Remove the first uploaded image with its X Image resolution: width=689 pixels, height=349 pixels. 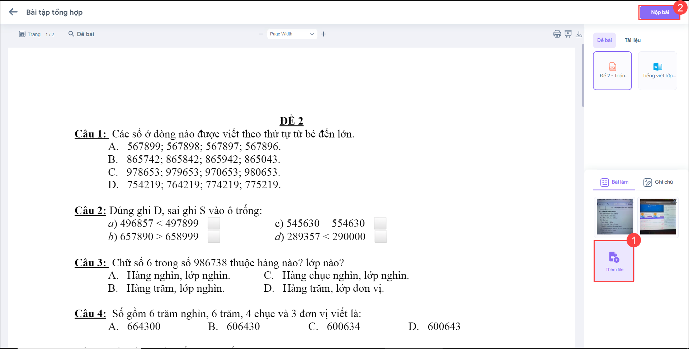click(632, 200)
